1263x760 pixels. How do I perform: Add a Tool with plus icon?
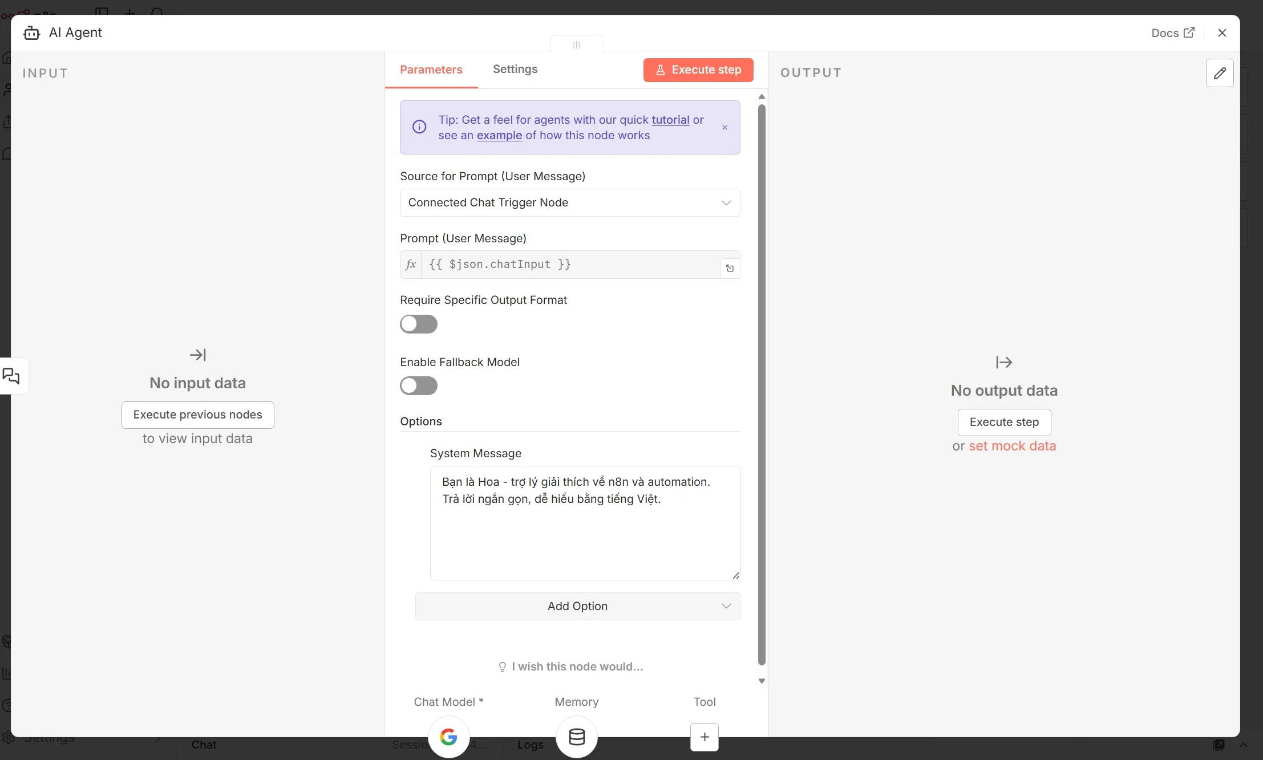click(705, 737)
